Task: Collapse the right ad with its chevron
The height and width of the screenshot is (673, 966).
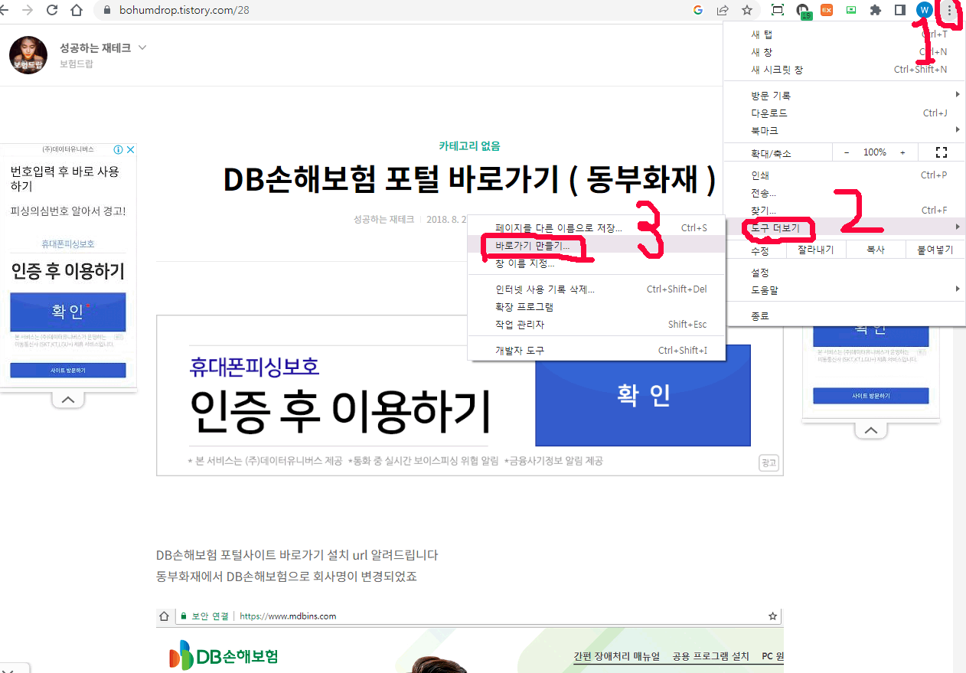Action: point(870,430)
